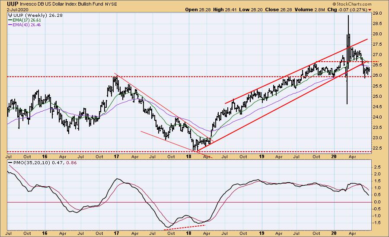
Task: Click the green EMA(17) legend line
Action: click(10, 20)
